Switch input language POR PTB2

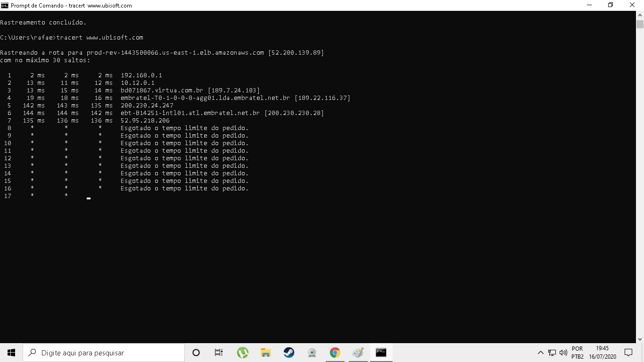(x=578, y=353)
